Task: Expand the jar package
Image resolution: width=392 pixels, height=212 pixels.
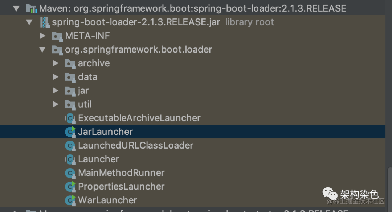Action: [x=56, y=91]
